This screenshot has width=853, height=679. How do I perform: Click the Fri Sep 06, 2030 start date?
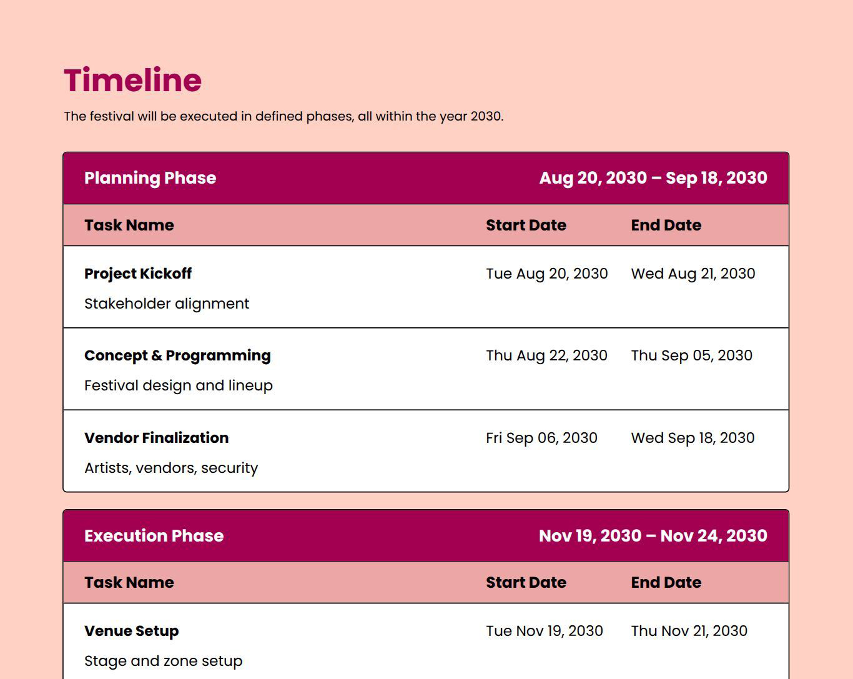point(541,438)
